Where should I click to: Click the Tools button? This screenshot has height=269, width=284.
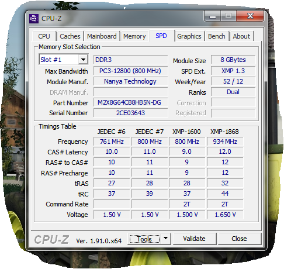(144, 239)
